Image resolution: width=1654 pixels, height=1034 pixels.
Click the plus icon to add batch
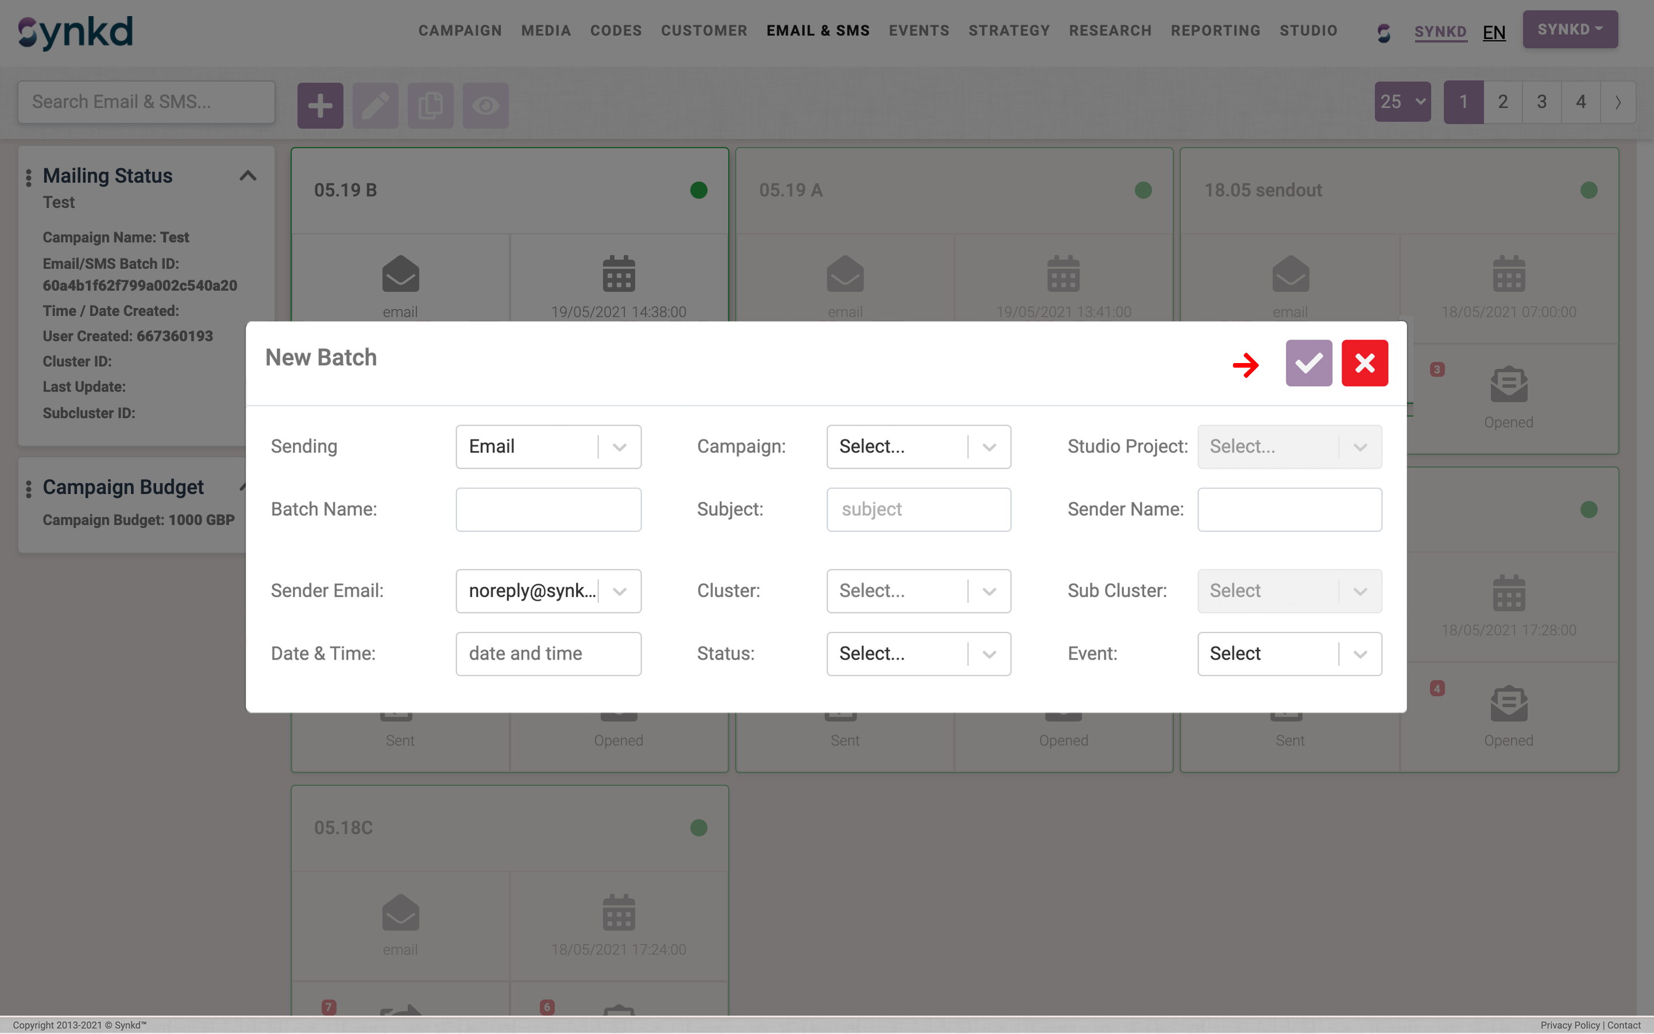[x=320, y=106]
